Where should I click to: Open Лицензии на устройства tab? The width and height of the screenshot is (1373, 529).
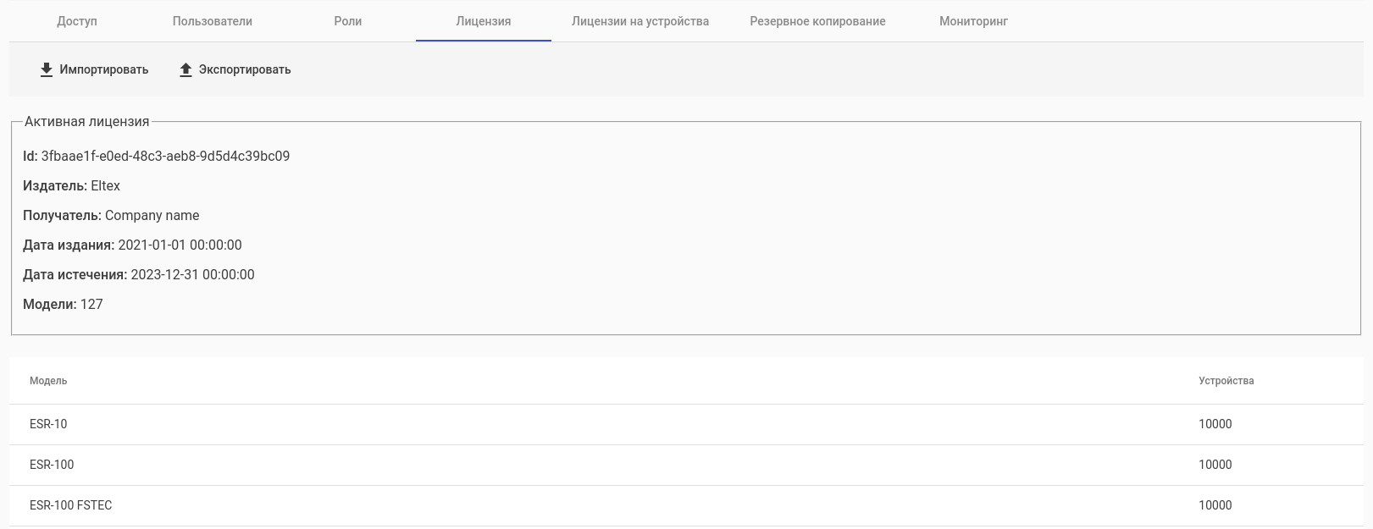640,21
